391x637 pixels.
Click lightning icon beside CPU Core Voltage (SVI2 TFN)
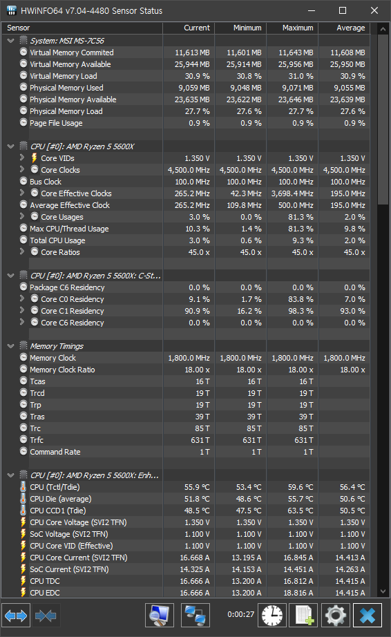click(x=23, y=522)
